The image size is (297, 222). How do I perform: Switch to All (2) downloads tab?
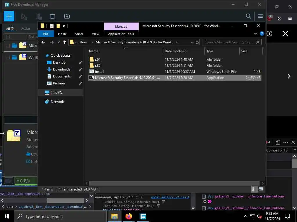(x=10, y=29)
